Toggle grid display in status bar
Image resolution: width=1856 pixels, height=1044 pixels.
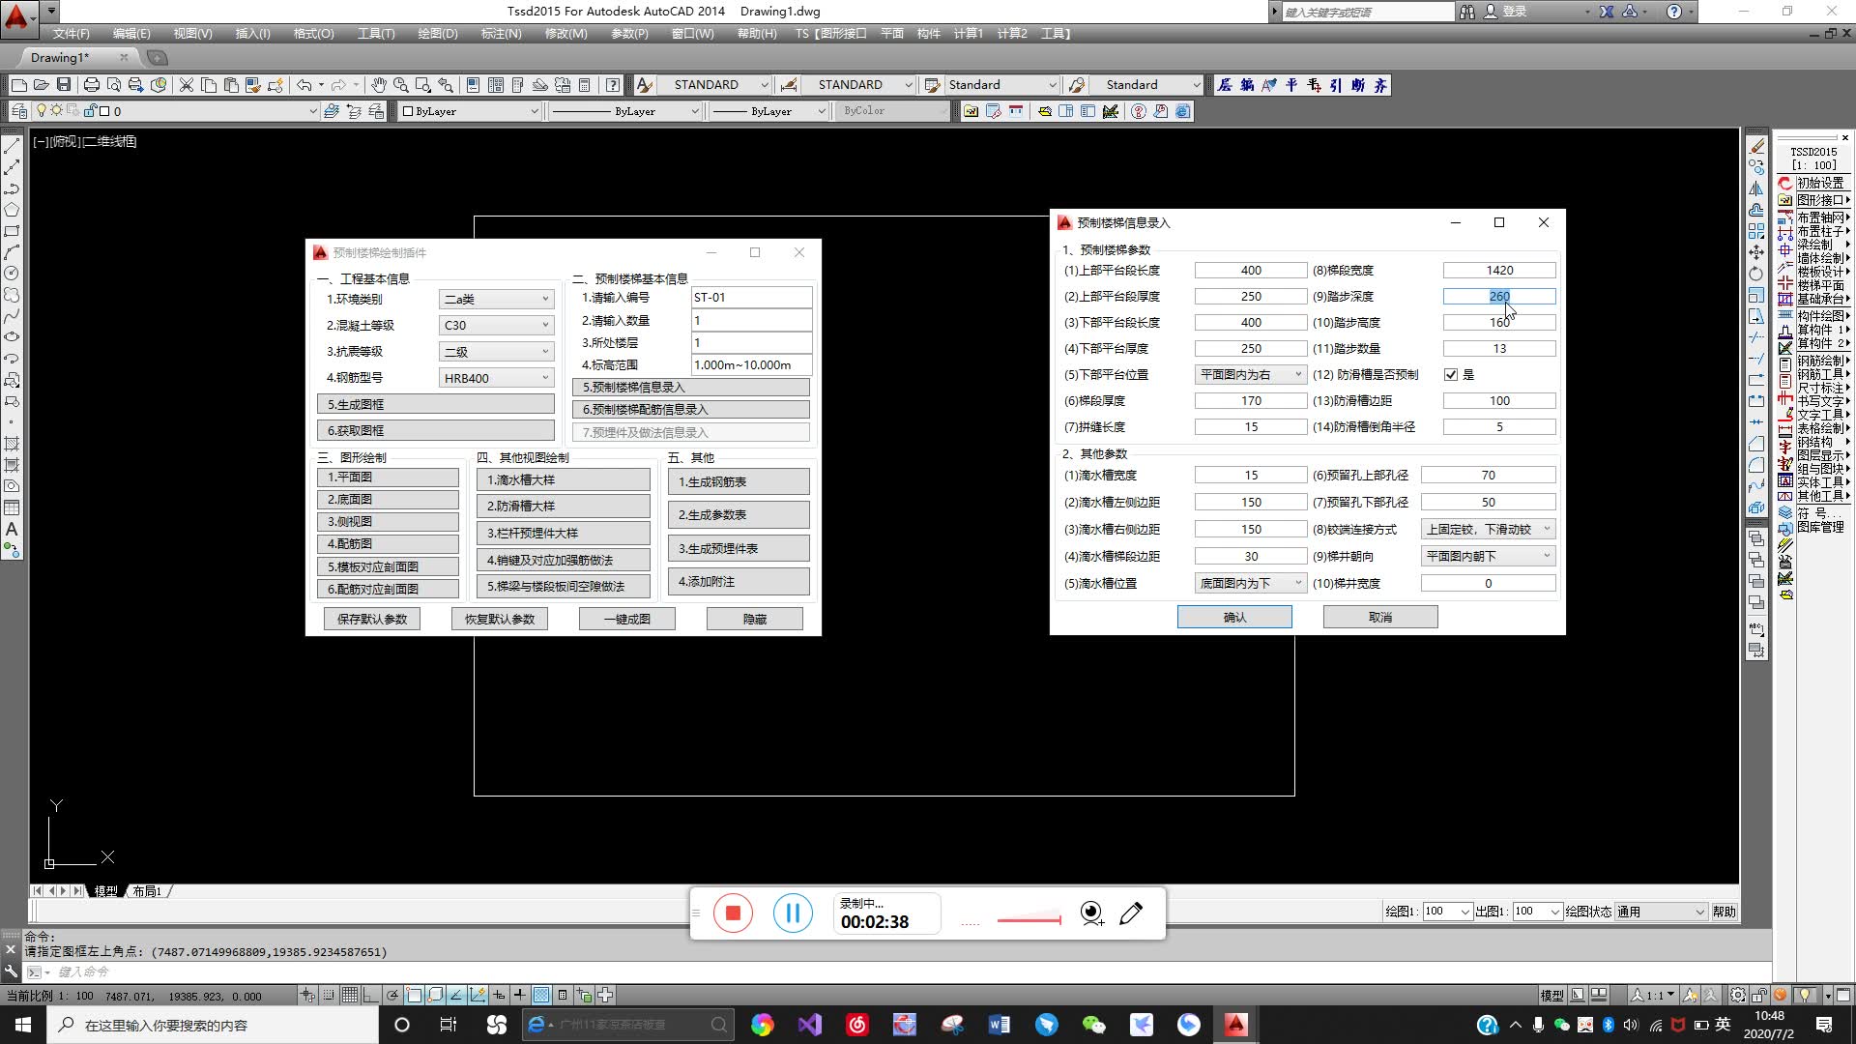[x=349, y=995]
